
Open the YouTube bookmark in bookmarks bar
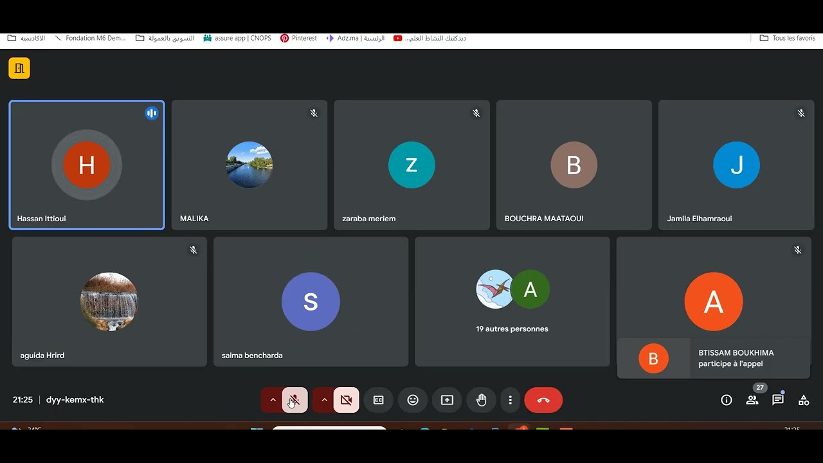pos(430,39)
